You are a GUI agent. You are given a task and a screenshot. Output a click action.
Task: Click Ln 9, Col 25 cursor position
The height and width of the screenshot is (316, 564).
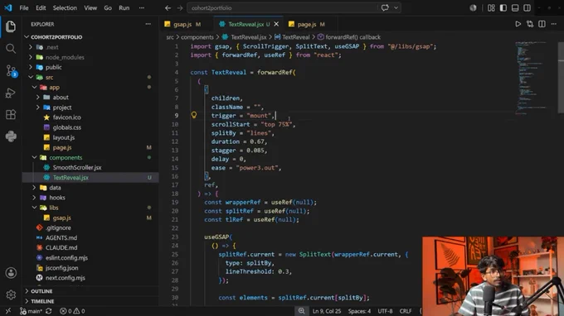327,311
